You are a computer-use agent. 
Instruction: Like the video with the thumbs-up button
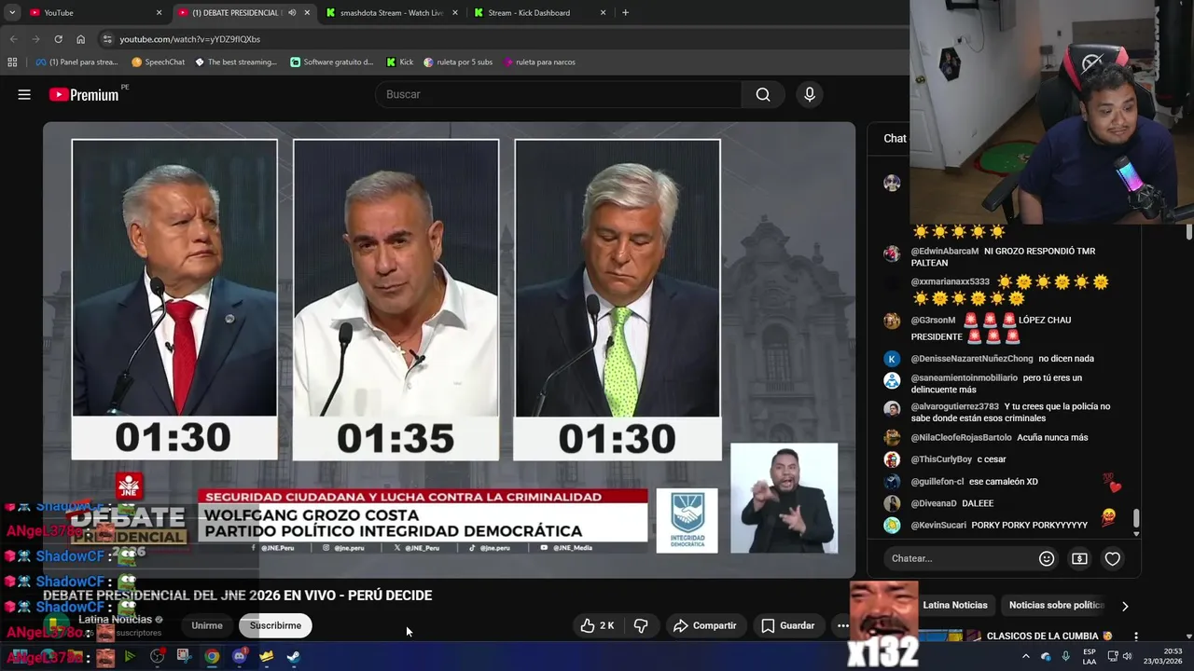[597, 625]
